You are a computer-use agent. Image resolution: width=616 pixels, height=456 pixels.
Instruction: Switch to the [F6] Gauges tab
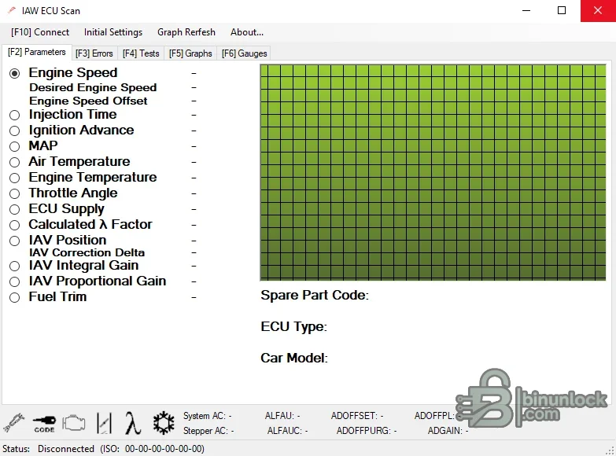click(245, 53)
